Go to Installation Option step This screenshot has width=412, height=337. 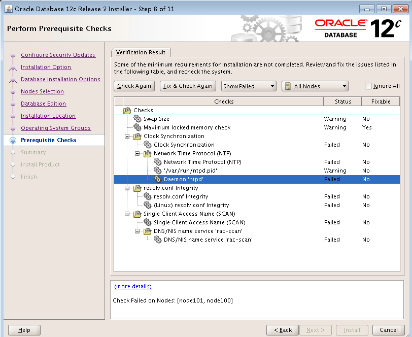[x=46, y=67]
